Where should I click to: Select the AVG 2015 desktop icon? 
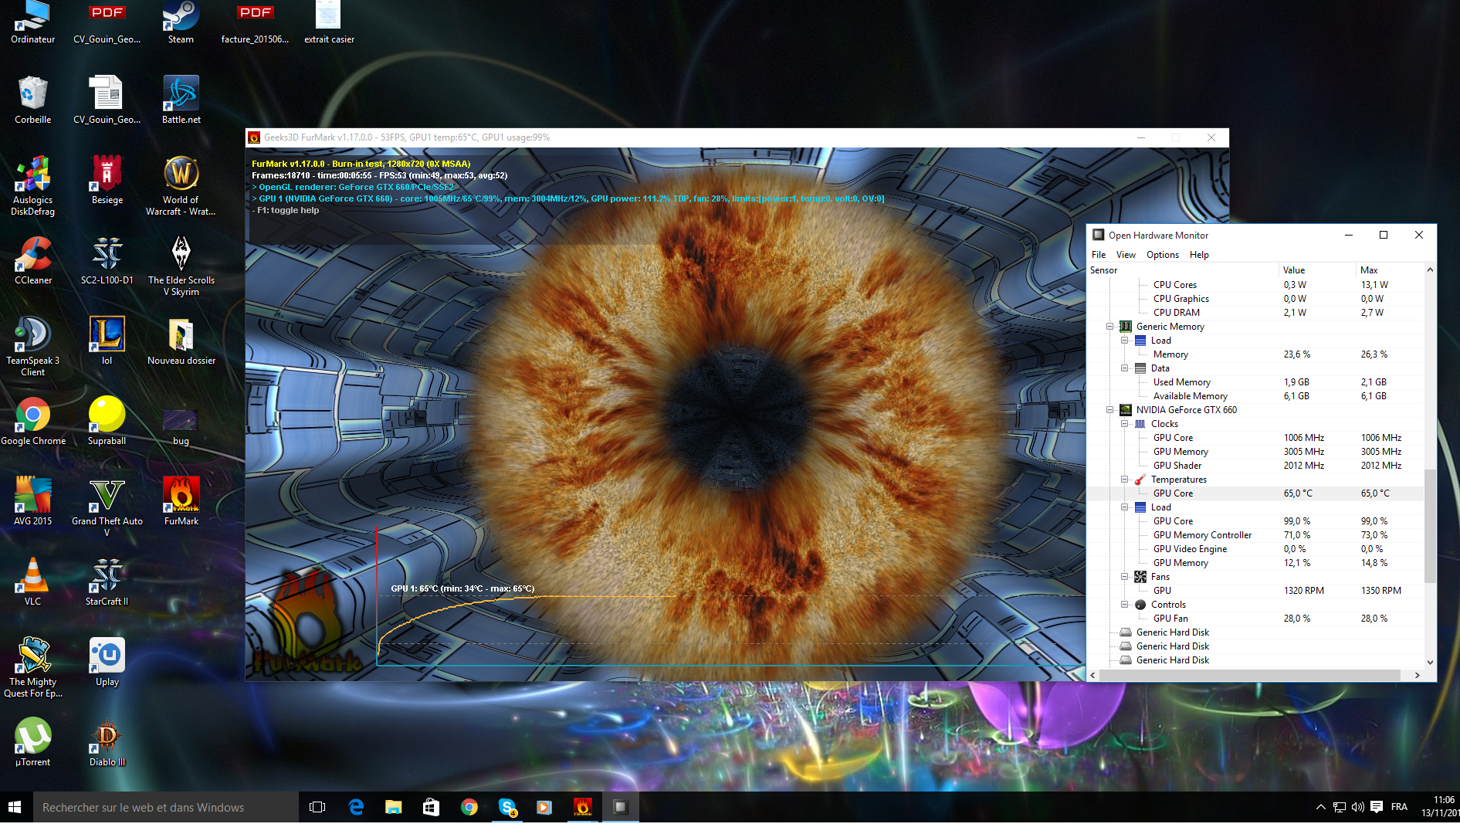pyautogui.click(x=33, y=501)
